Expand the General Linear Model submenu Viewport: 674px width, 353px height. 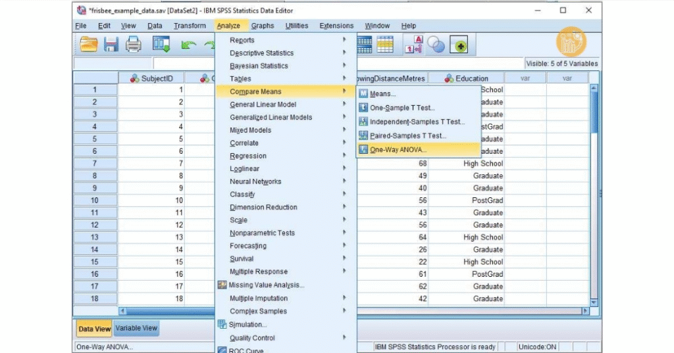click(263, 105)
